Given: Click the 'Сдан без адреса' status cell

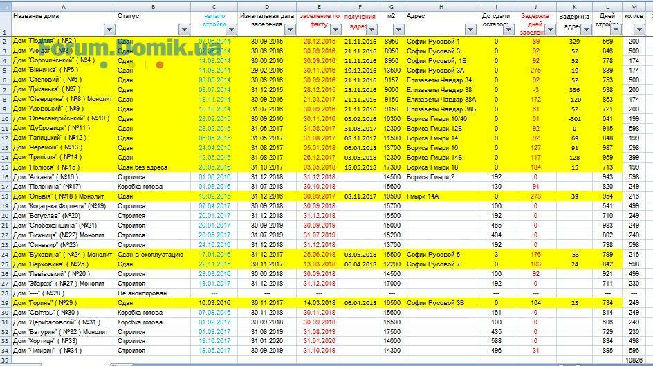Looking at the screenshot, I should (154, 167).
